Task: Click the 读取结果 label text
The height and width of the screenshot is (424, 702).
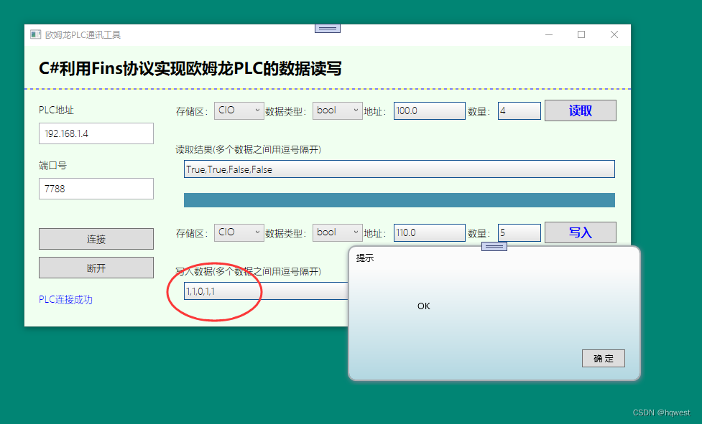Action: 249,150
